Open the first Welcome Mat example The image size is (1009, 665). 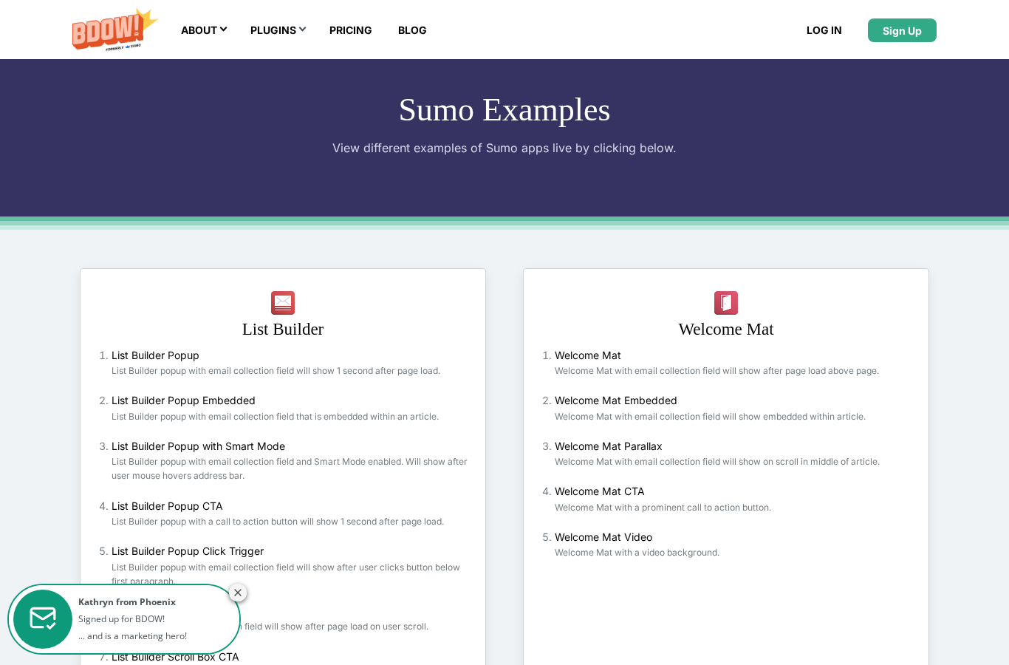(x=588, y=355)
